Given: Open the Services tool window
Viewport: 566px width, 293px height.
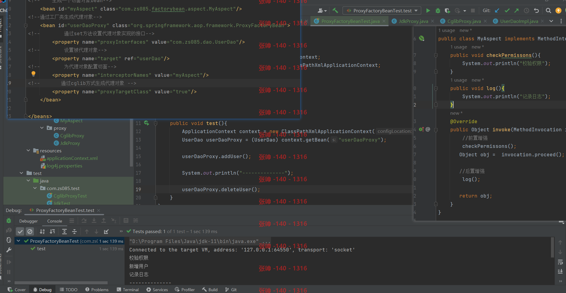Looking at the screenshot, I should (157, 290).
